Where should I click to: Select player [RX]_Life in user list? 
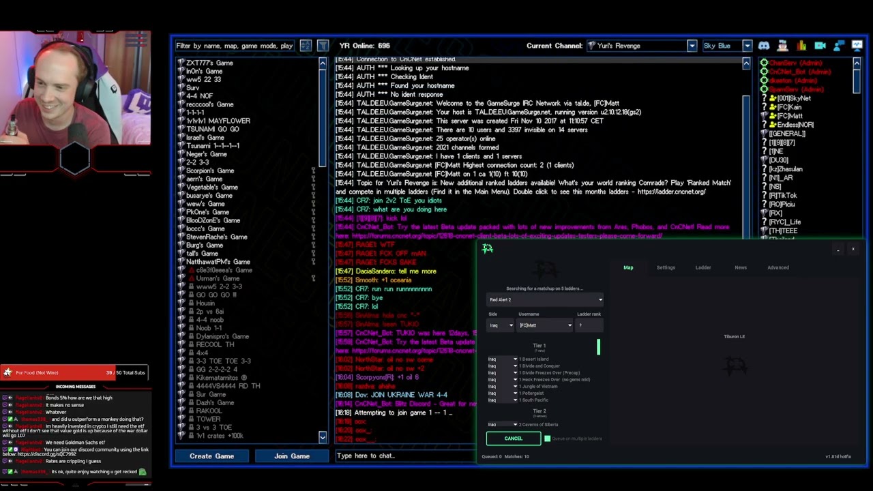(x=785, y=222)
